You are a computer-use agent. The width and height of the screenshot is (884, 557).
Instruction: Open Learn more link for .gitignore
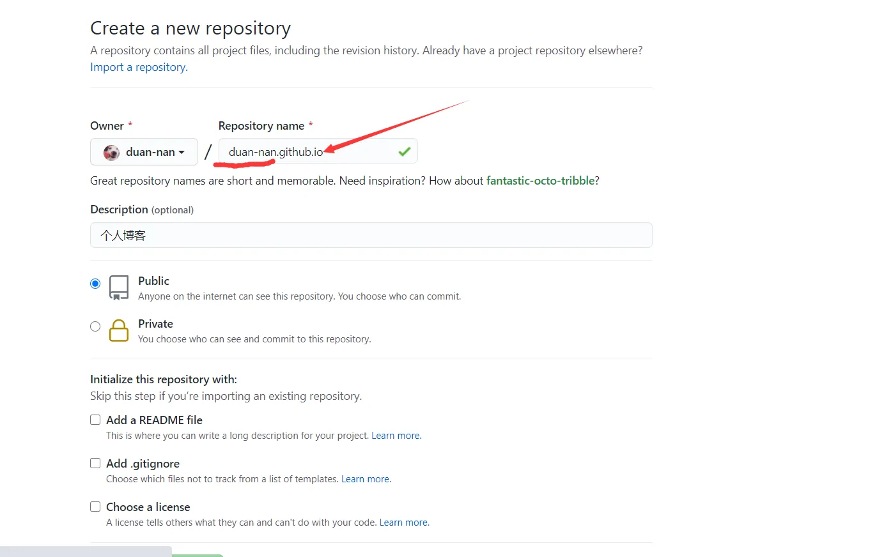[366, 479]
